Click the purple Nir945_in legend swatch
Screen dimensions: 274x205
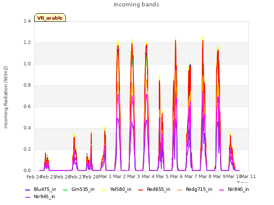pos(28,197)
